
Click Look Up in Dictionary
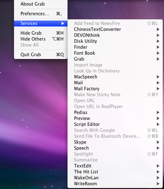click(115, 71)
